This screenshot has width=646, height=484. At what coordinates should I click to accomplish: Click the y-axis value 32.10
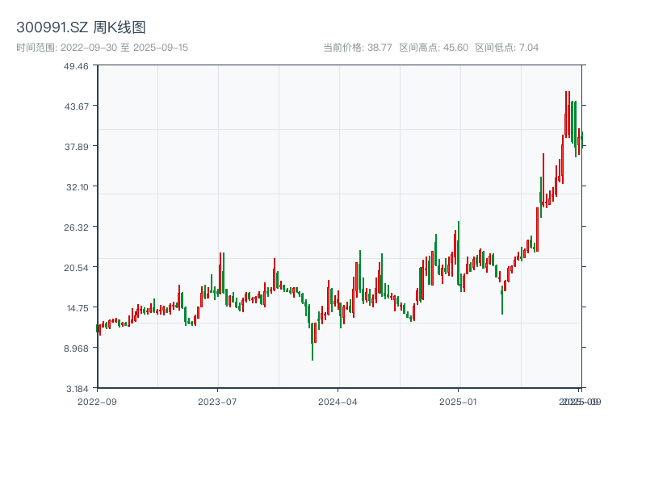[x=78, y=187]
